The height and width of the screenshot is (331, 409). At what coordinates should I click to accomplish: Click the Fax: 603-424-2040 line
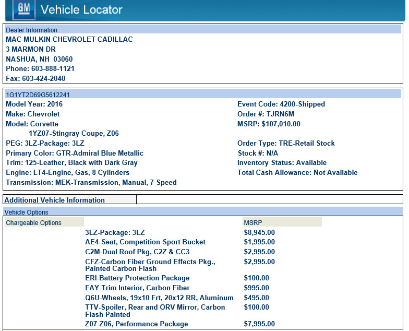coord(35,78)
